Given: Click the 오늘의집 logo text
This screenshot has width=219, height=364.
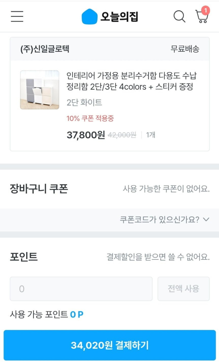Looking at the screenshot, I should tap(119, 17).
